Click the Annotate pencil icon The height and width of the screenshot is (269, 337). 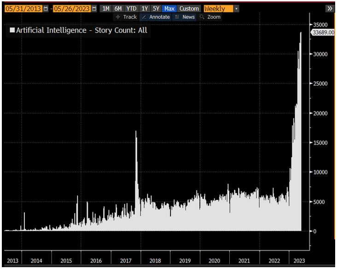click(144, 17)
